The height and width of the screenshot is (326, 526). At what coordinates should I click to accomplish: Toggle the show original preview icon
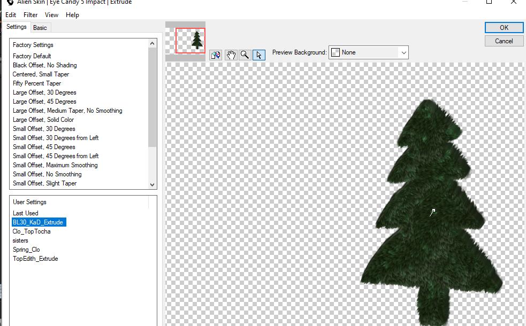(216, 55)
